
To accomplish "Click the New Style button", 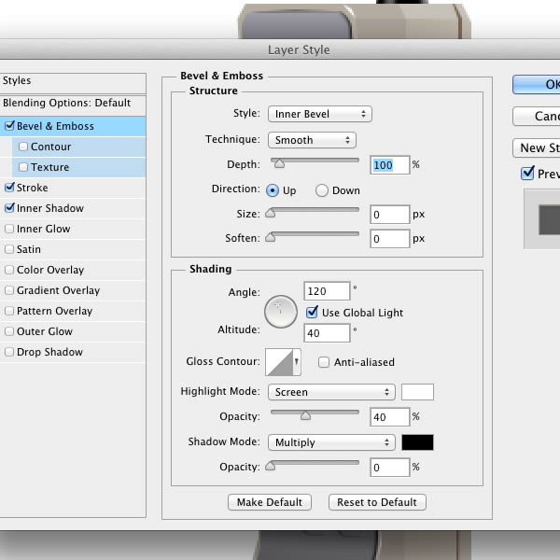I will 537,147.
